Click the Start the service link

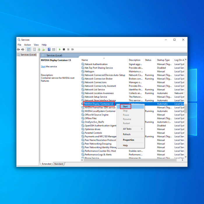pyautogui.click(x=43, y=66)
